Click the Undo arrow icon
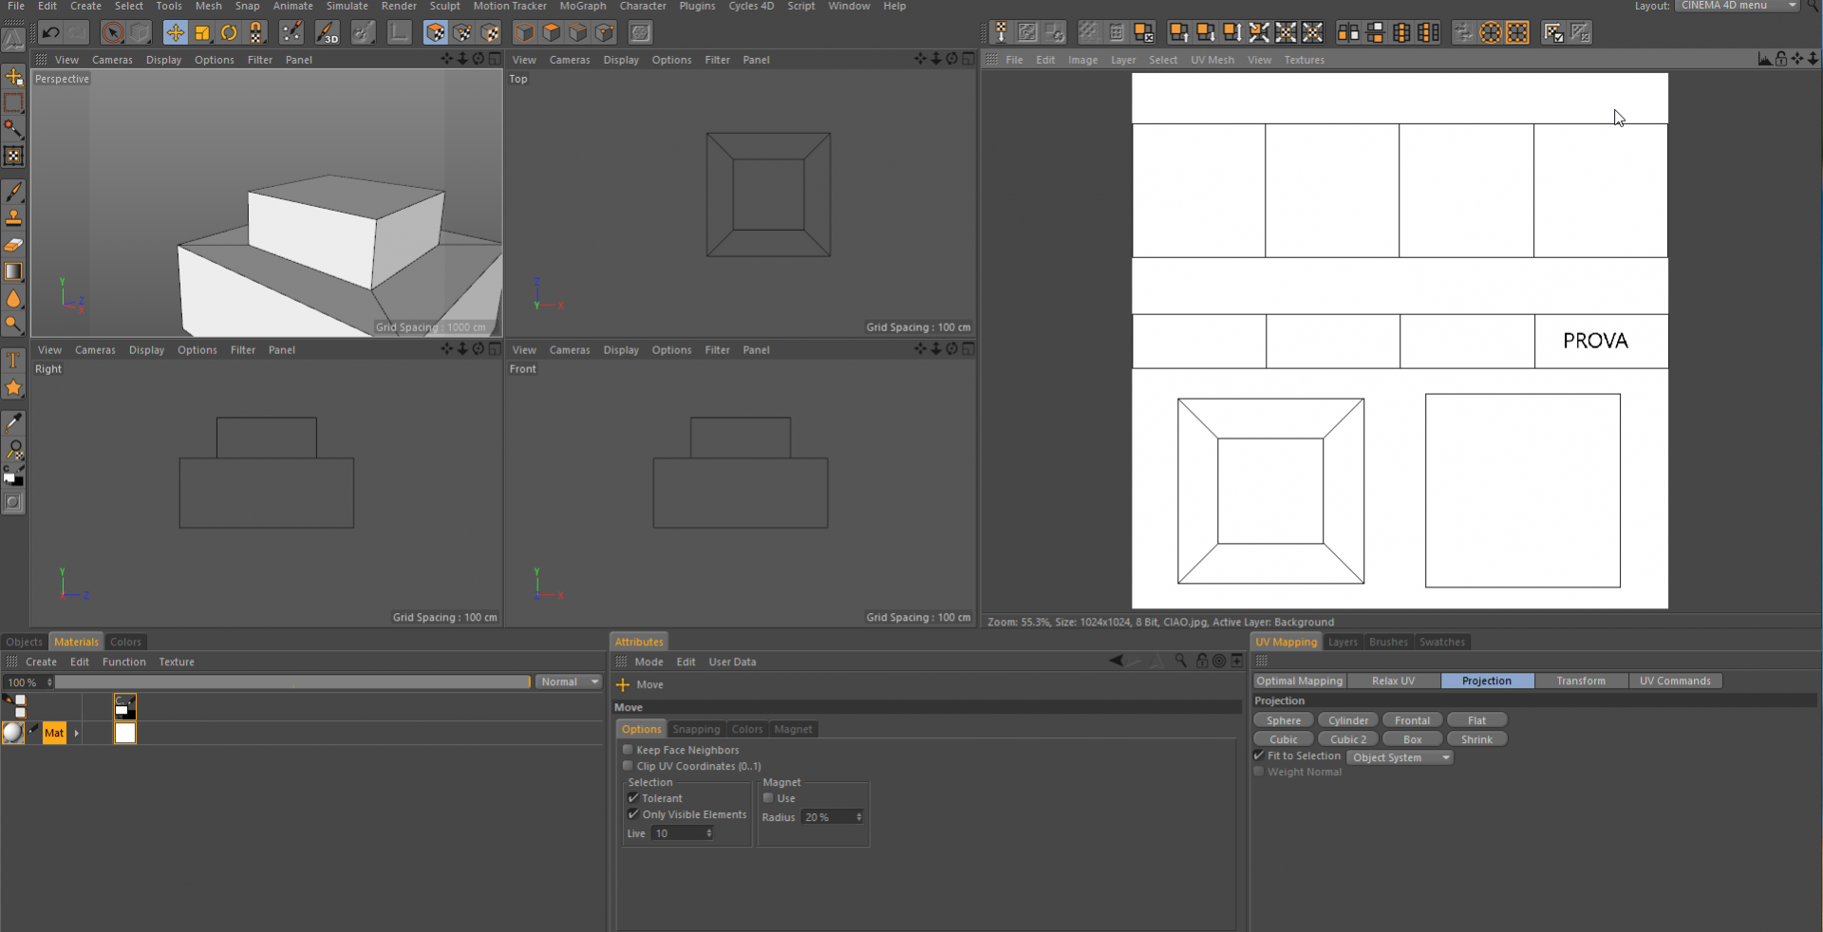The image size is (1823, 932). [51, 33]
